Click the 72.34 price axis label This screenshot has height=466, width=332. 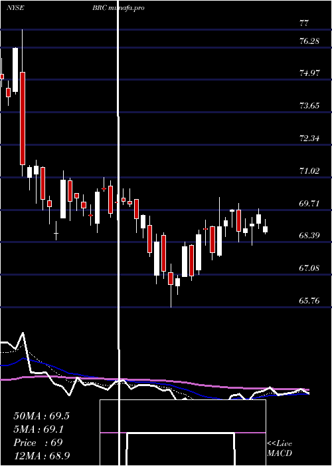coord(309,138)
